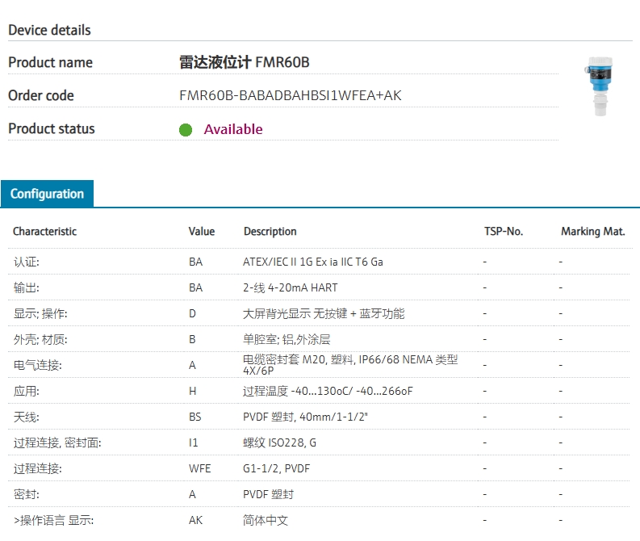The width and height of the screenshot is (640, 541).
Task: Select the 过程连接: characteristic label
Action: pyautogui.click(x=38, y=468)
